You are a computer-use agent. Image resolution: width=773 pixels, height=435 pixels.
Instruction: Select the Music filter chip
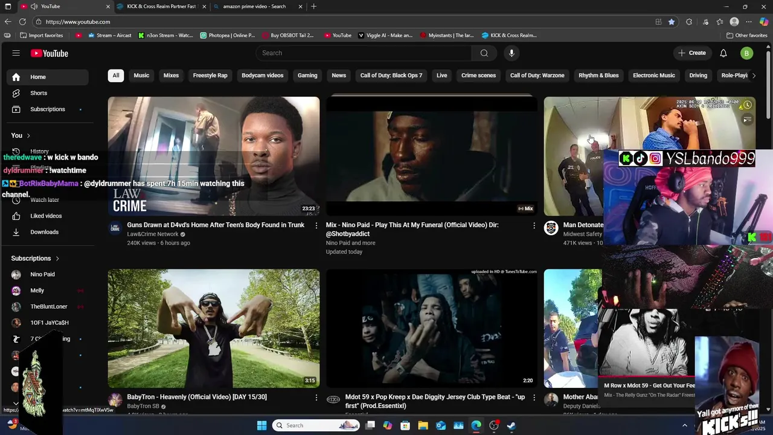click(x=141, y=76)
